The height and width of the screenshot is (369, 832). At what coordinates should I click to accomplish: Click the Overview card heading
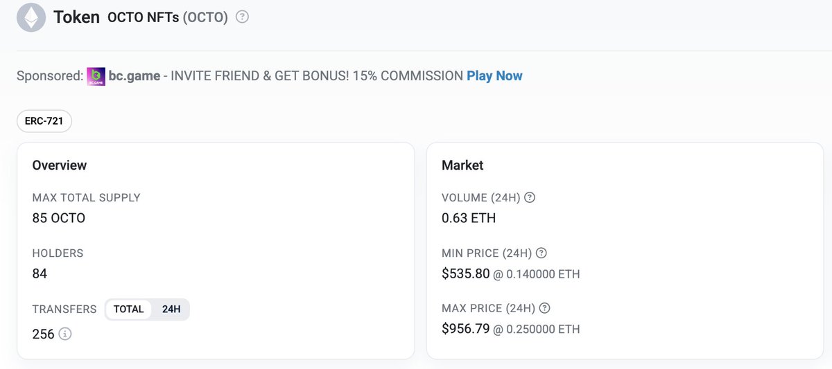click(x=60, y=165)
